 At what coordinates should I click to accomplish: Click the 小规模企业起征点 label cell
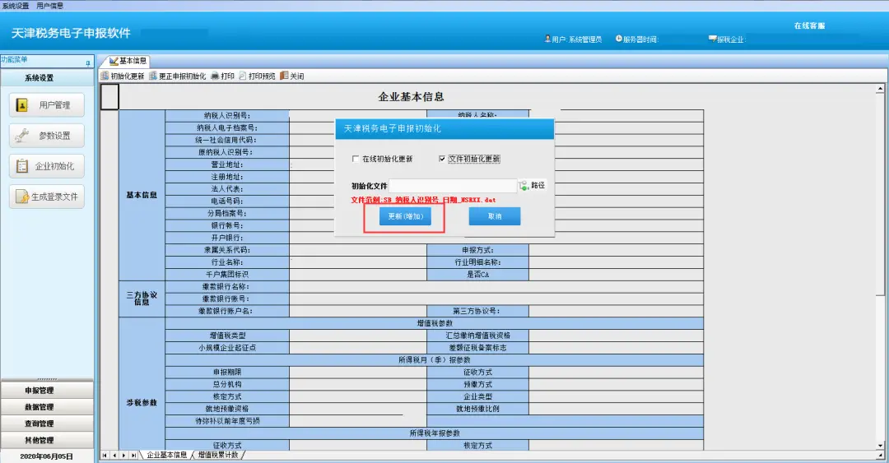coord(227,347)
